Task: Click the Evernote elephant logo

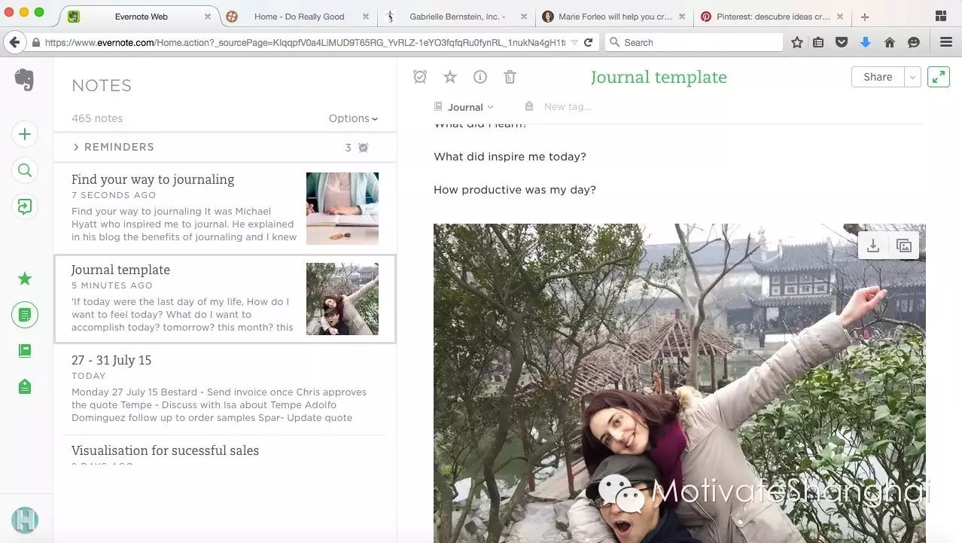Action: 24,79
